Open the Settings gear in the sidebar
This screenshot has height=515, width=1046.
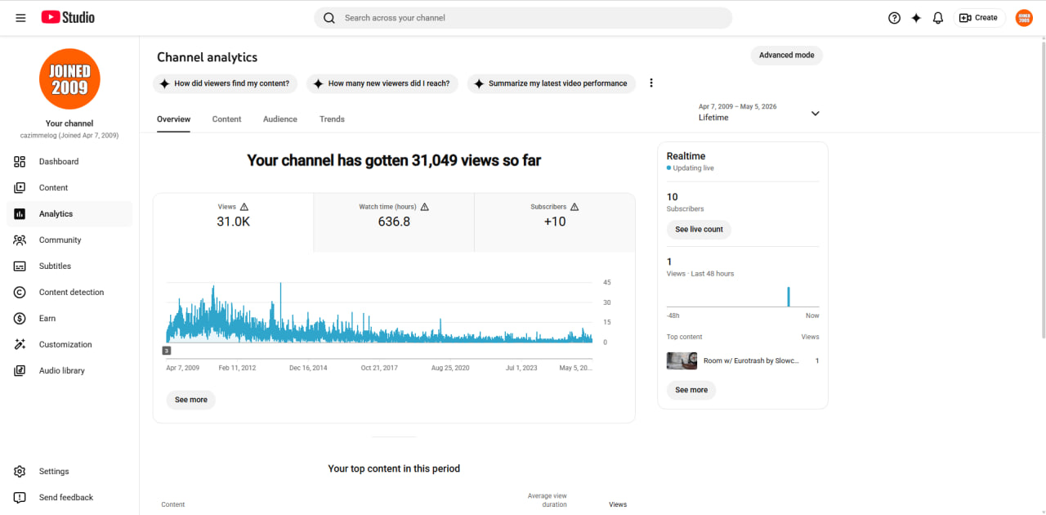coord(20,471)
